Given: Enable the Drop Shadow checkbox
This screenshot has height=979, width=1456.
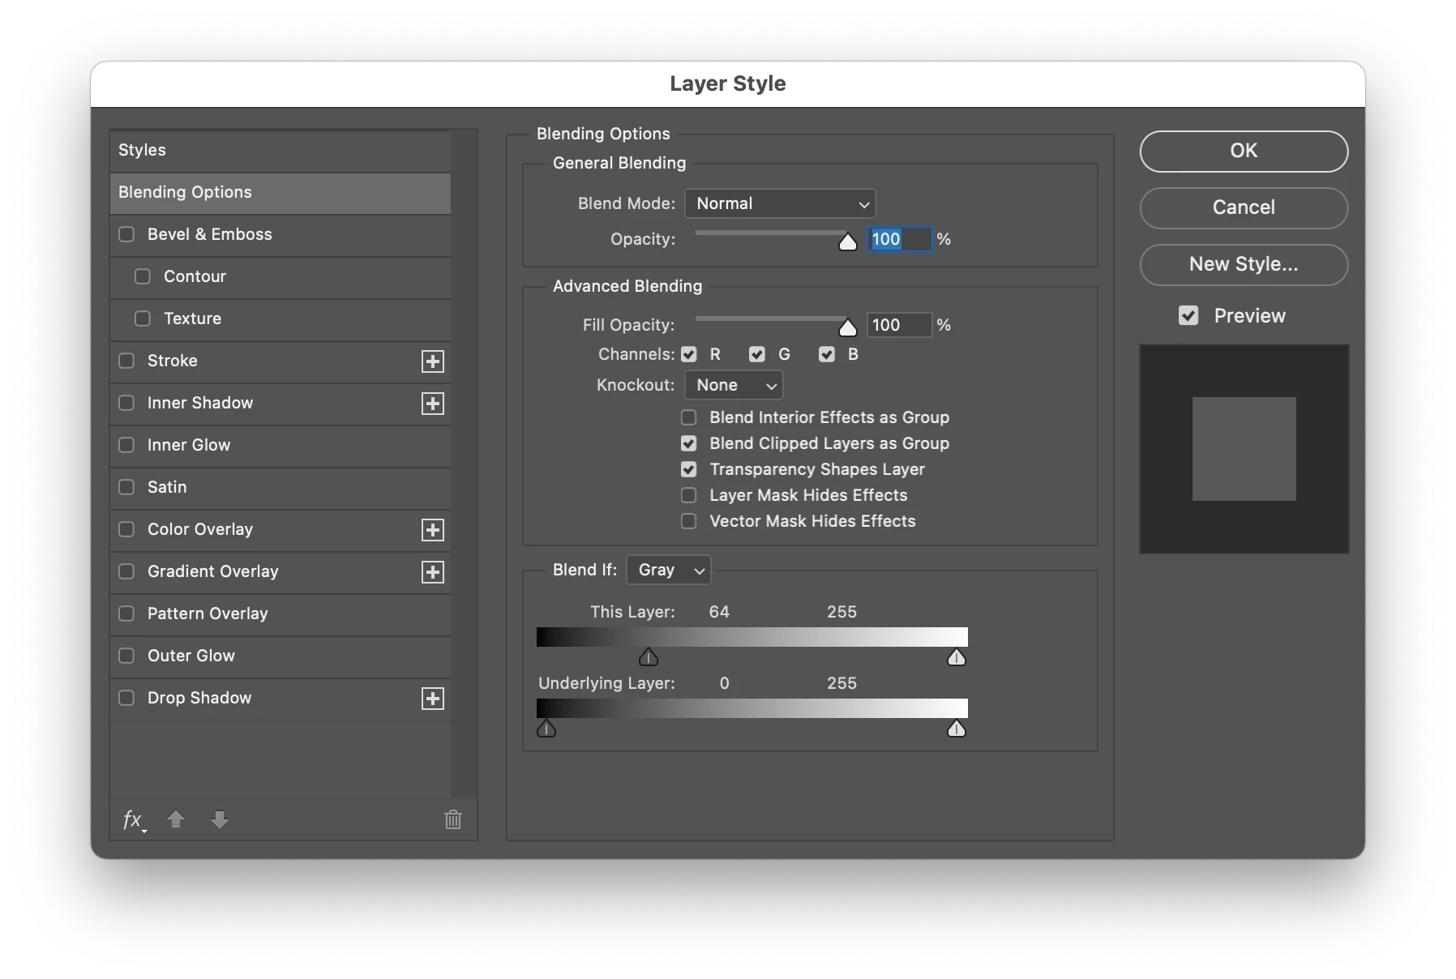Looking at the screenshot, I should 126,698.
